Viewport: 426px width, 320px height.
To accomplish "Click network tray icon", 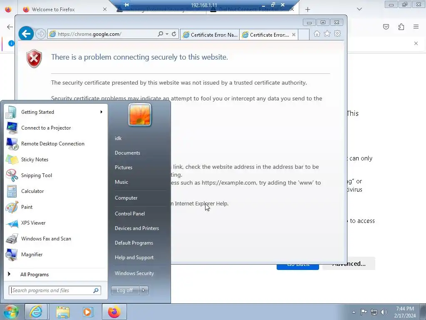I will [374, 312].
